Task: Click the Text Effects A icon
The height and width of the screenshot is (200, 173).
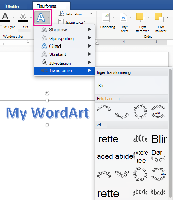Action: click(x=41, y=17)
